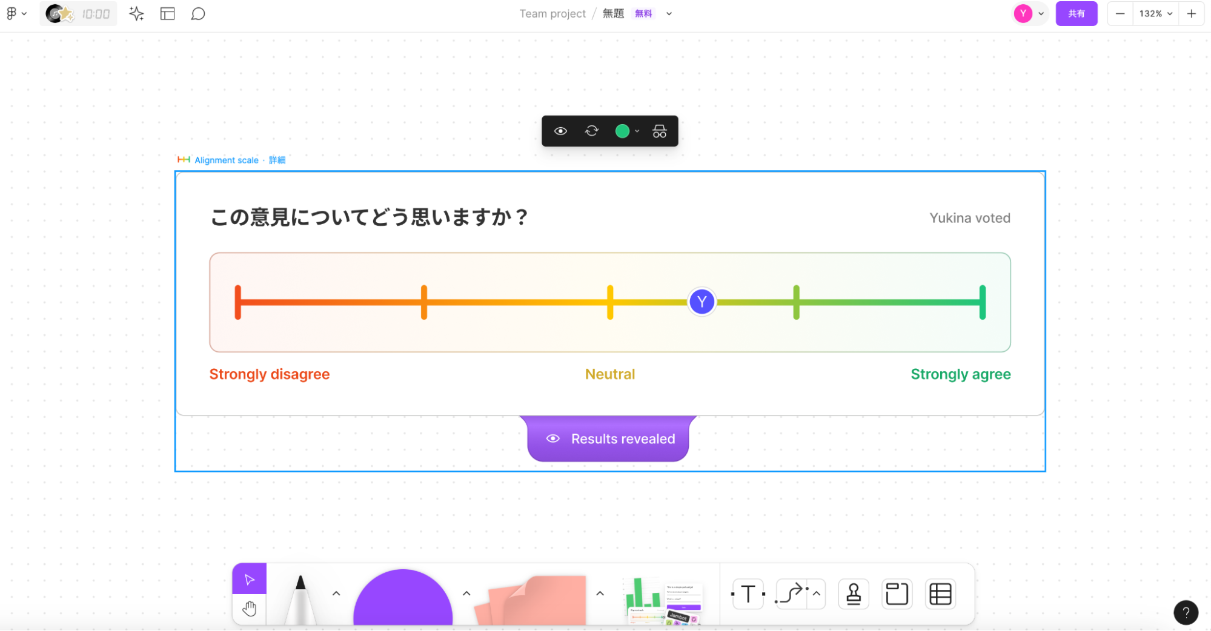
Task: Select the hand pan tool
Action: (x=250, y=609)
